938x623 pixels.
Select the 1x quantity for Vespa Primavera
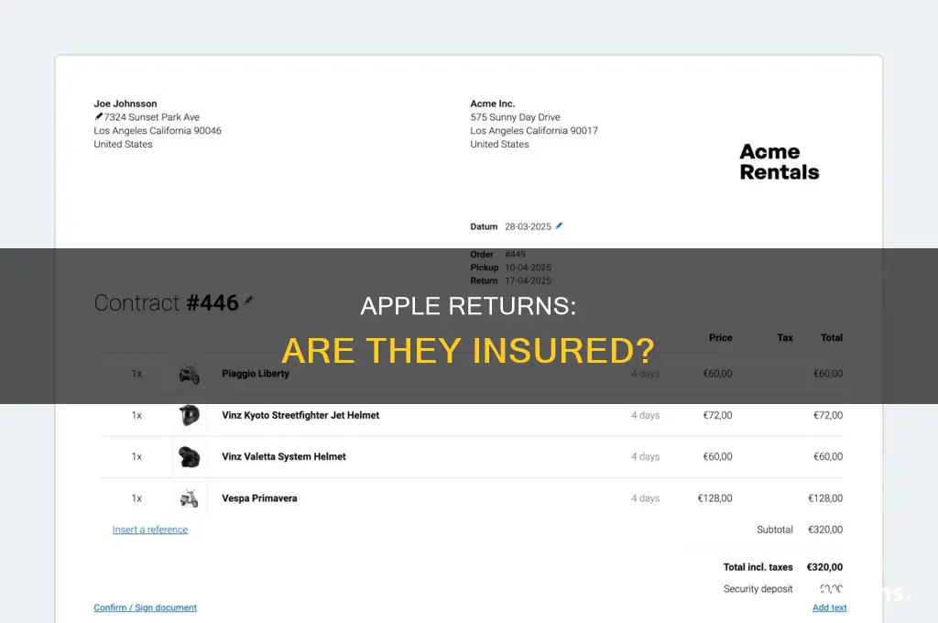click(136, 498)
